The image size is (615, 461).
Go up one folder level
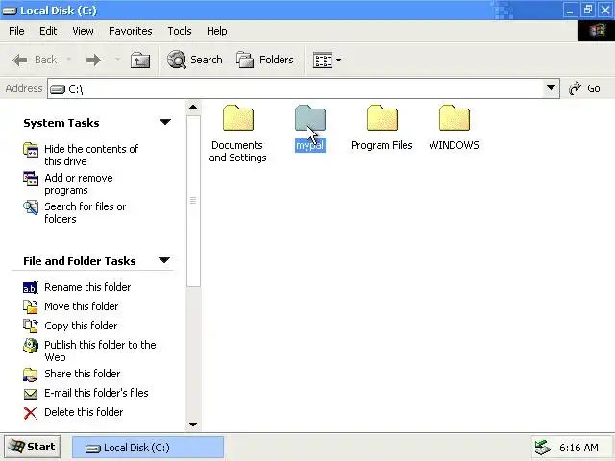click(140, 60)
